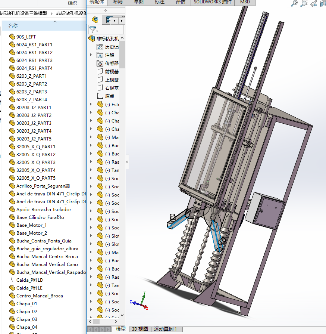
Task: Select the 历史记录 history folder icon
Action: click(100, 47)
